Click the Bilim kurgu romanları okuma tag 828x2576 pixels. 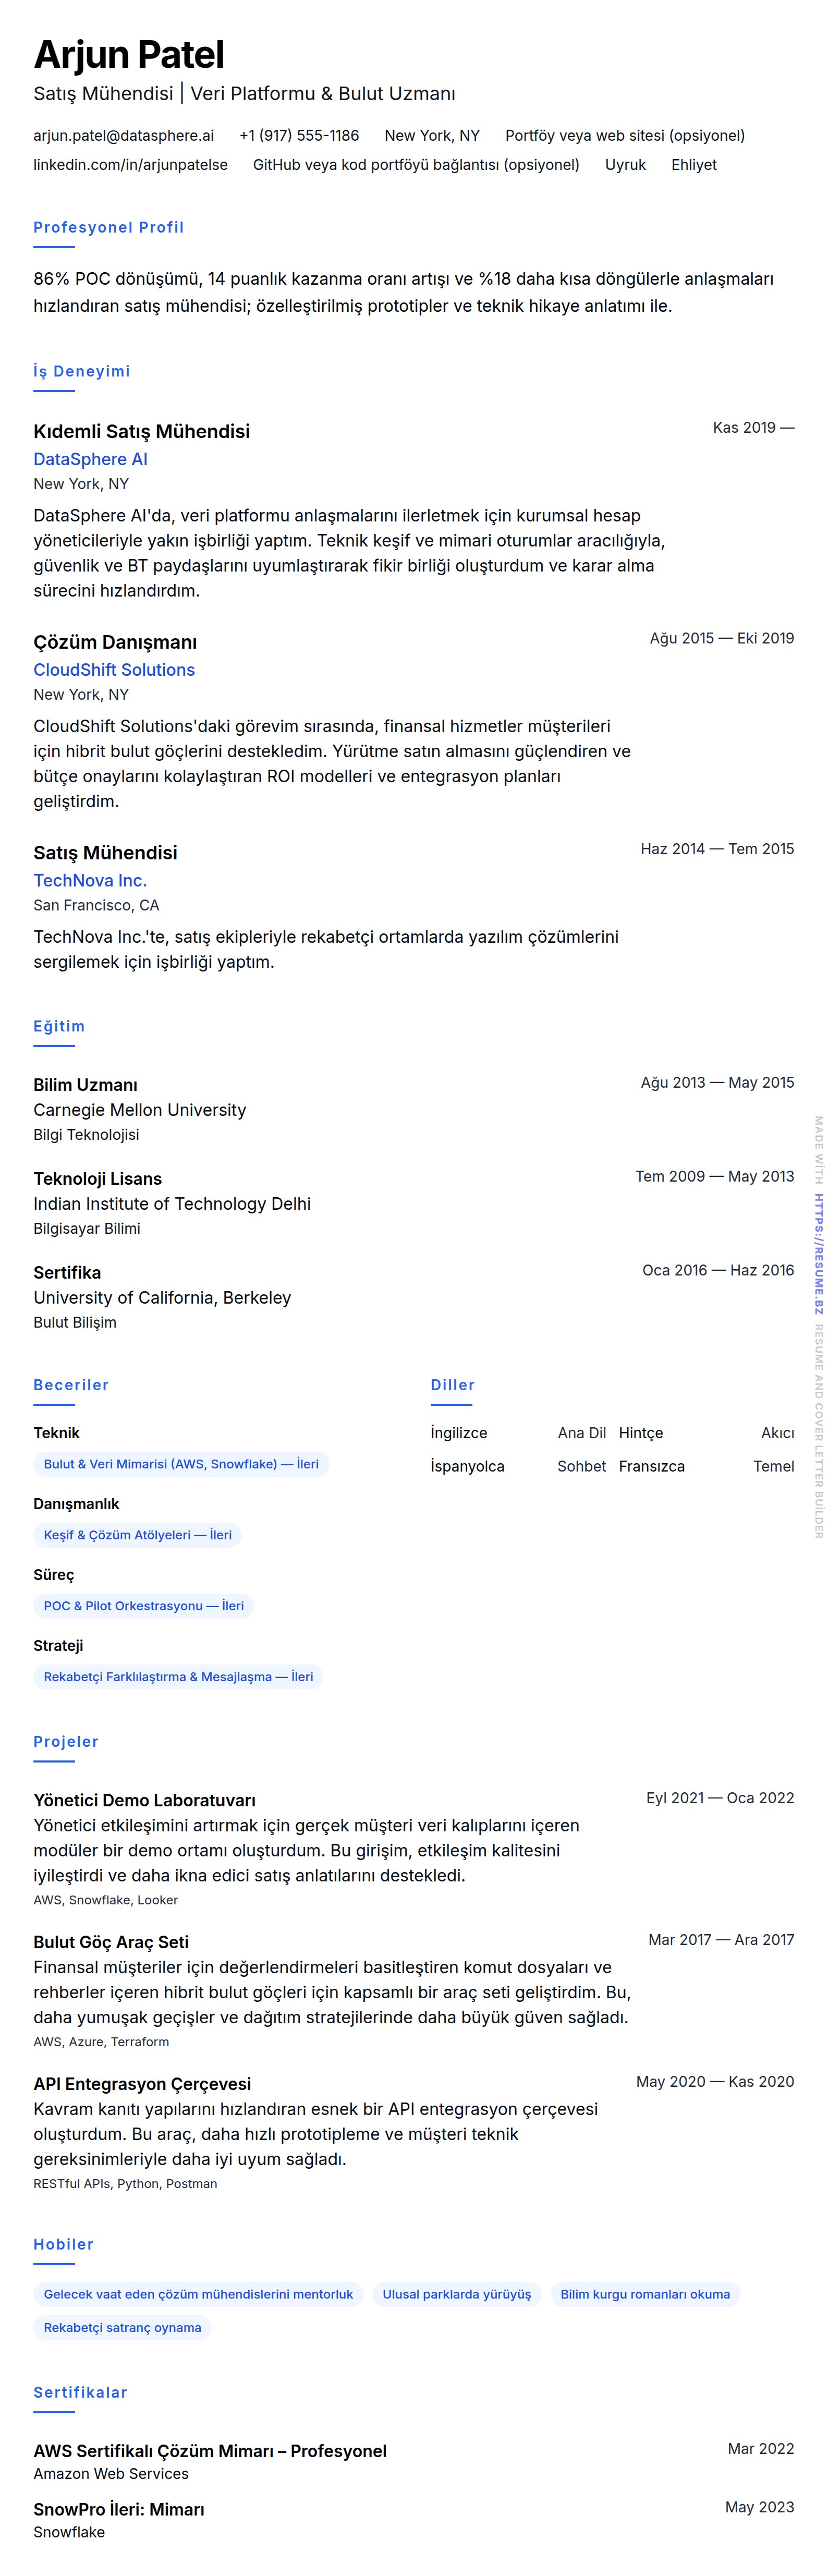pos(645,2294)
